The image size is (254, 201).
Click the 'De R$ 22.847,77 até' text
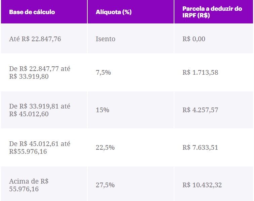pyautogui.click(x=40, y=69)
